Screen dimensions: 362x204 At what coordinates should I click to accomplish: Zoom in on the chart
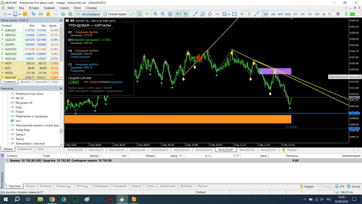tap(156, 14)
